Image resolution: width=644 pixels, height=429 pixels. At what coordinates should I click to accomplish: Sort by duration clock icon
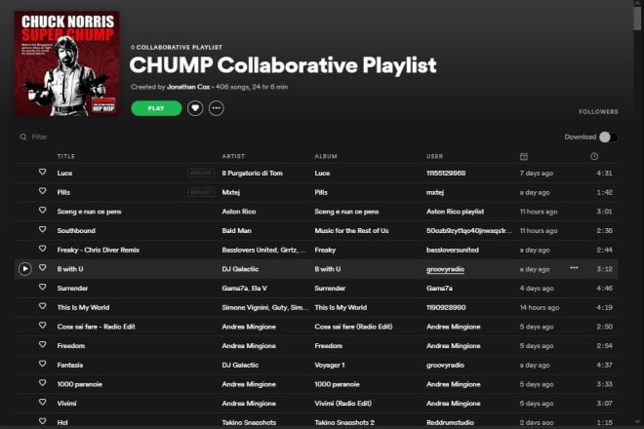(594, 156)
